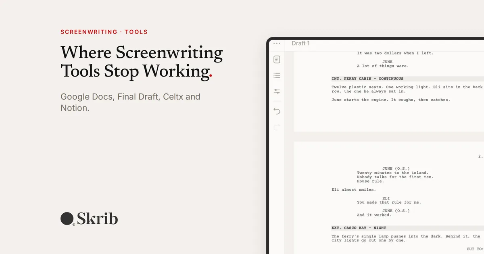Click 'June starts the engine' action line
Screen dimensions: 484x254
pyautogui.click(x=391, y=100)
